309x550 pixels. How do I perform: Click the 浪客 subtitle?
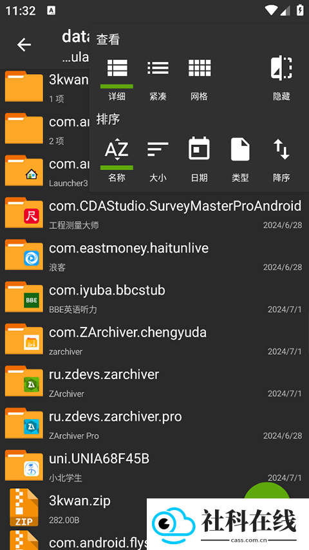[57, 268]
